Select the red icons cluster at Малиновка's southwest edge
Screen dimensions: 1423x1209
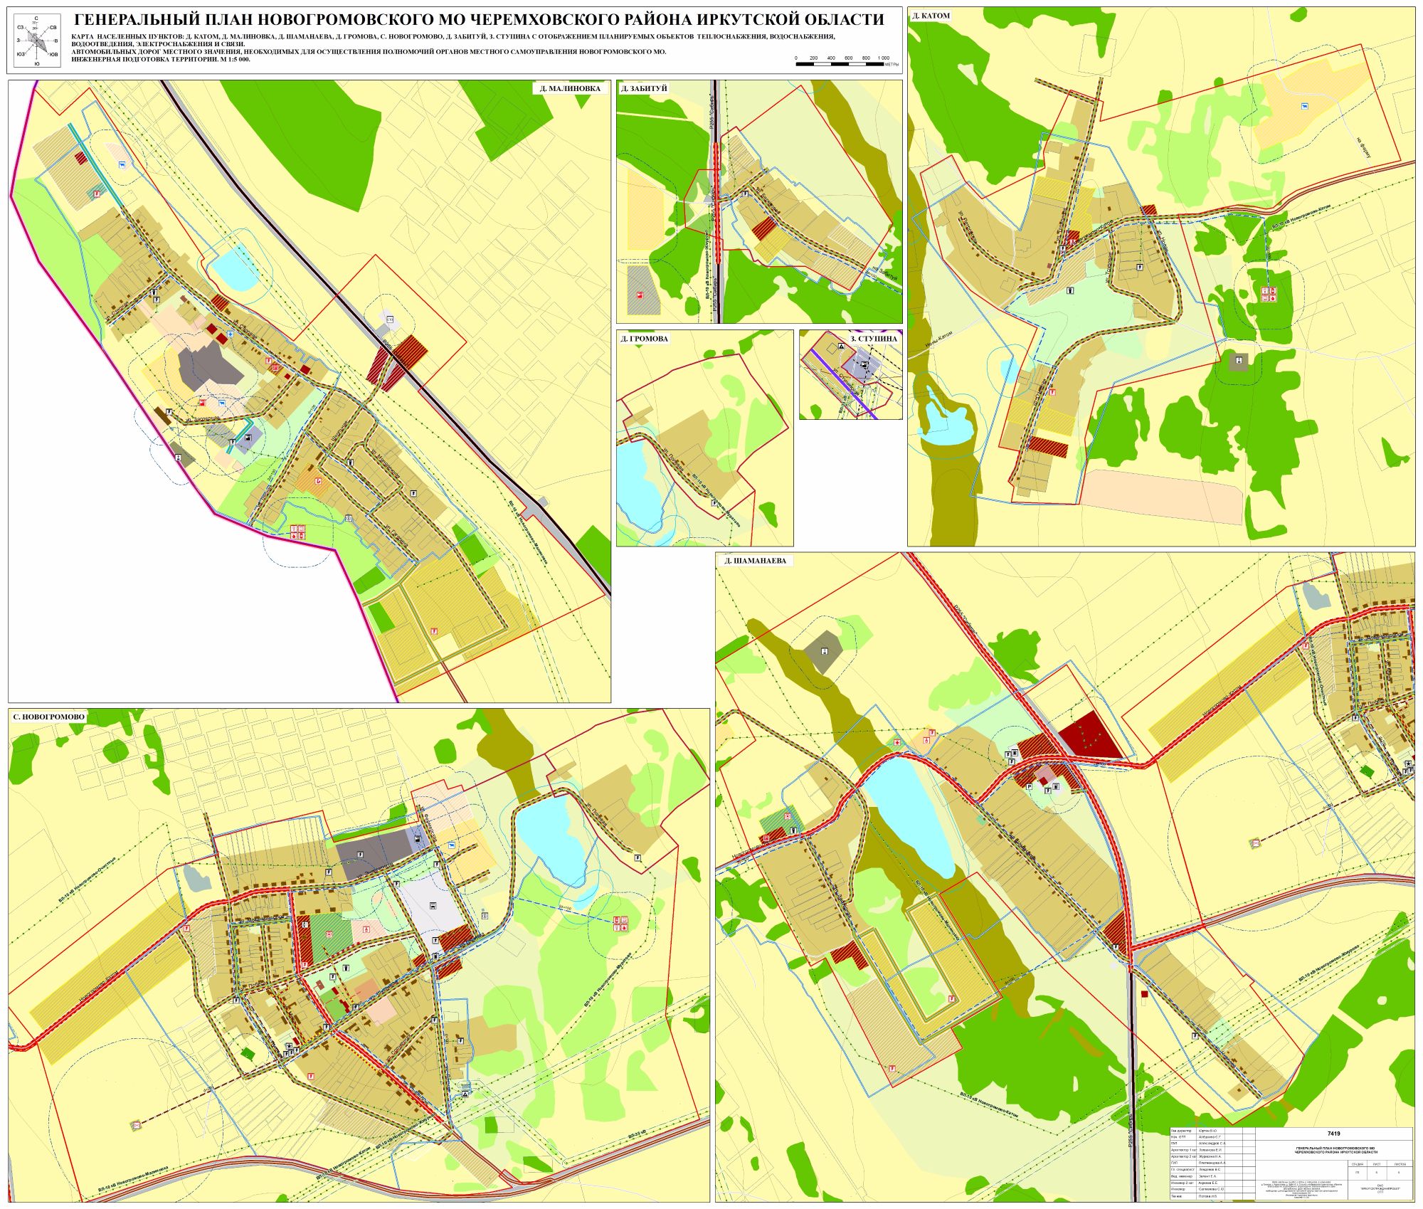[x=297, y=531]
